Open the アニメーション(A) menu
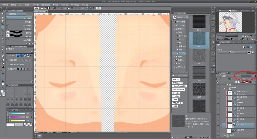The width and height of the screenshot is (257, 139). [x=24, y=5]
